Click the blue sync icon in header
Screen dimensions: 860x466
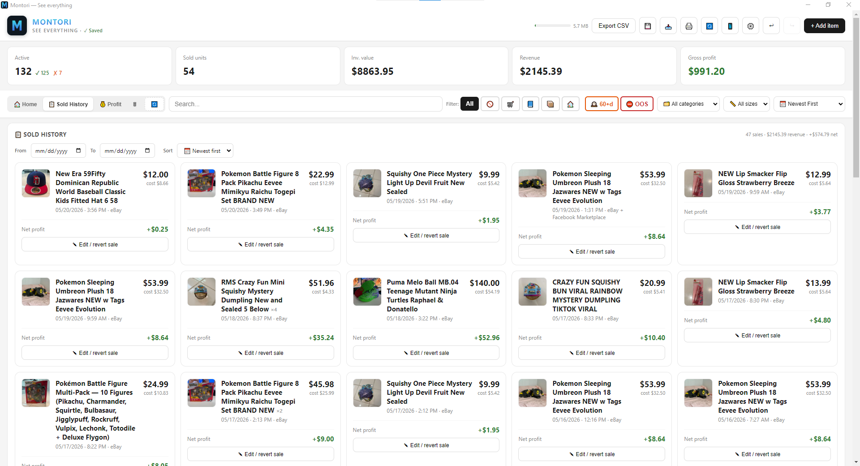pos(709,26)
